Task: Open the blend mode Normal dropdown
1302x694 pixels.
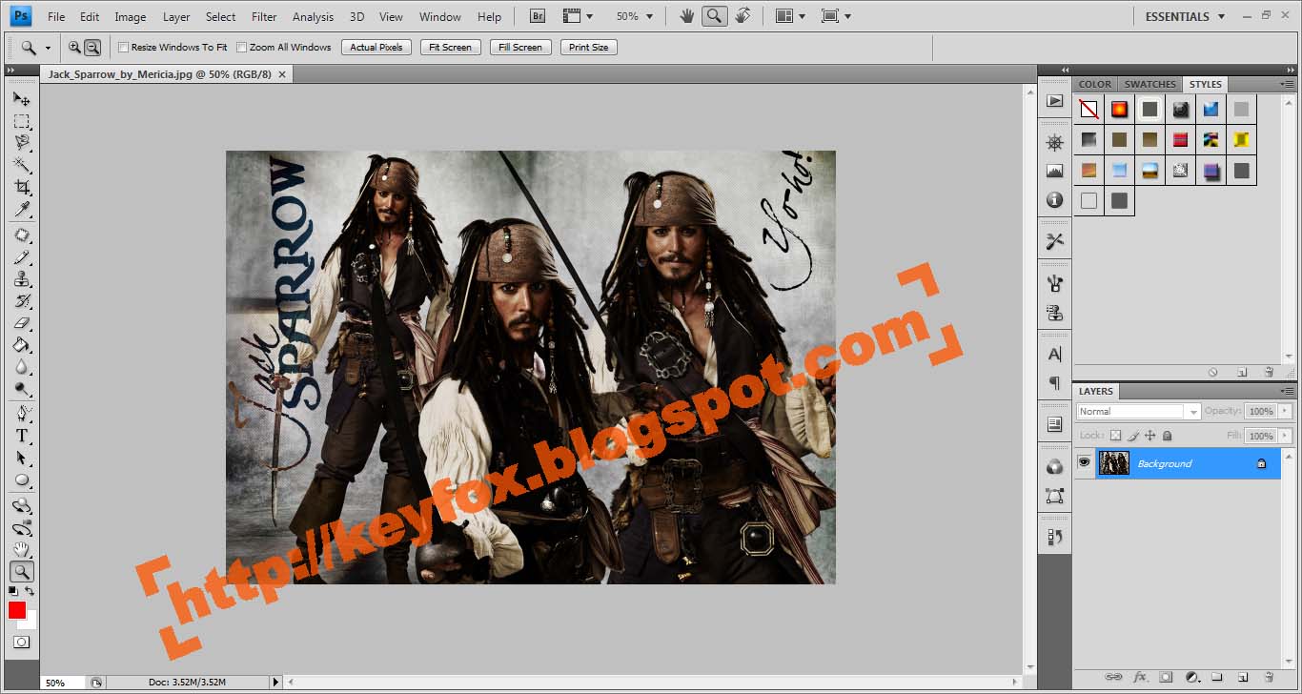Action: click(x=1138, y=411)
